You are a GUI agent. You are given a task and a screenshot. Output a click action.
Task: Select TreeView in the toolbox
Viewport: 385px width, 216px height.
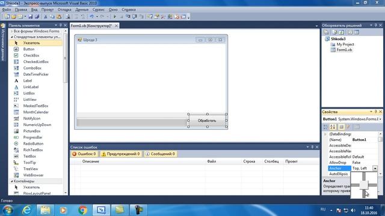coord(35,169)
